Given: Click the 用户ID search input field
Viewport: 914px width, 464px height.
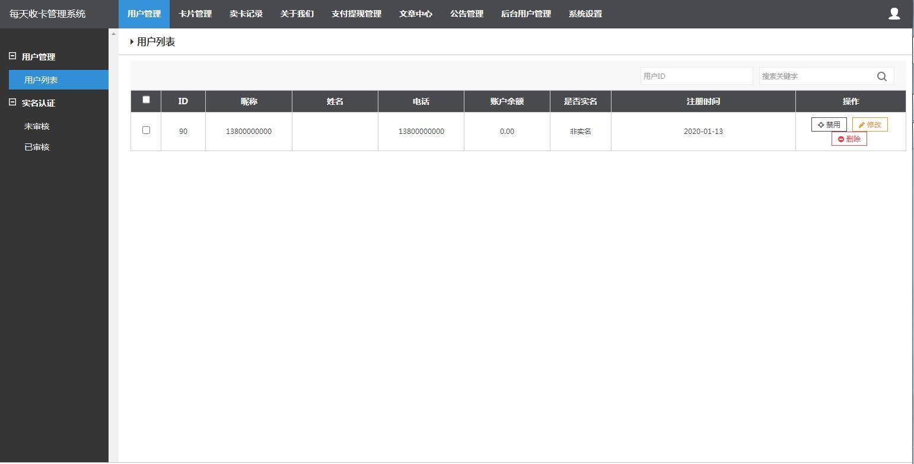Looking at the screenshot, I should (x=696, y=75).
